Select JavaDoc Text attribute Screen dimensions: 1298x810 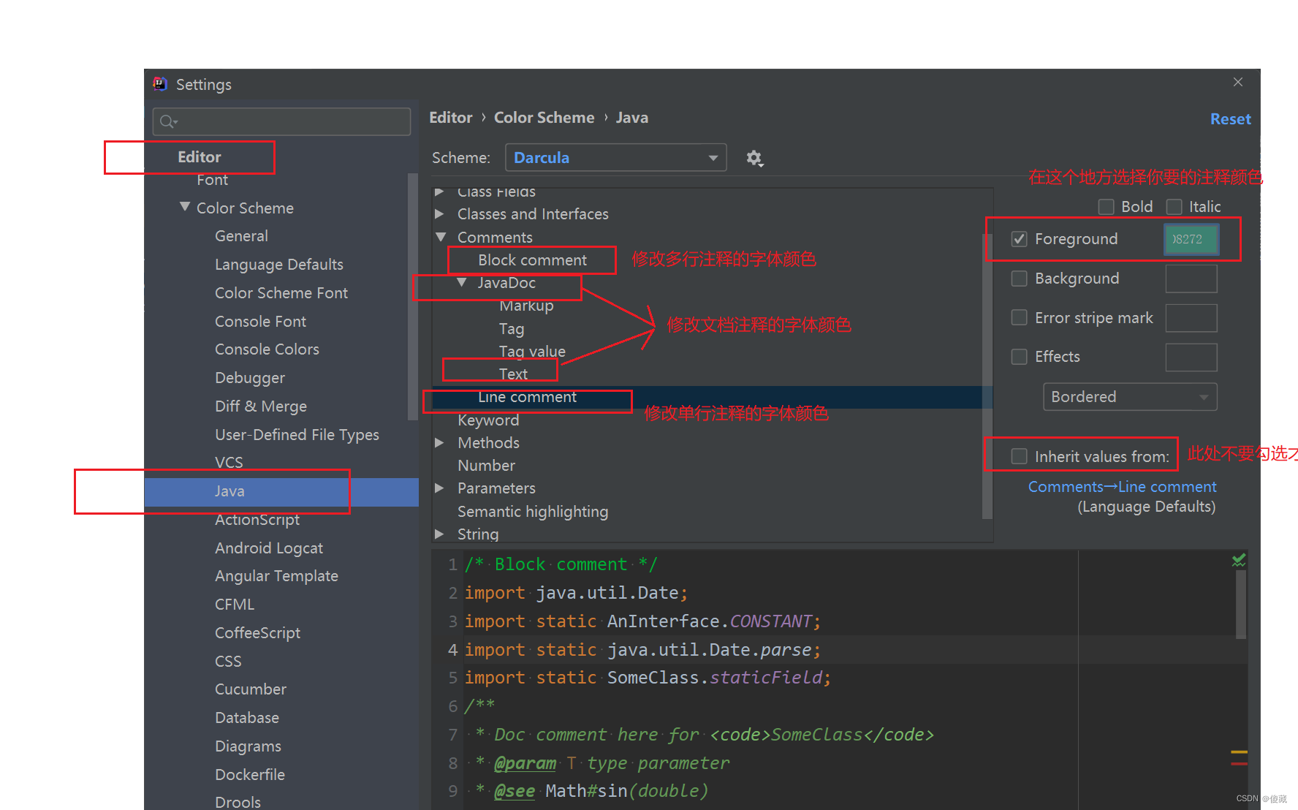click(x=513, y=374)
